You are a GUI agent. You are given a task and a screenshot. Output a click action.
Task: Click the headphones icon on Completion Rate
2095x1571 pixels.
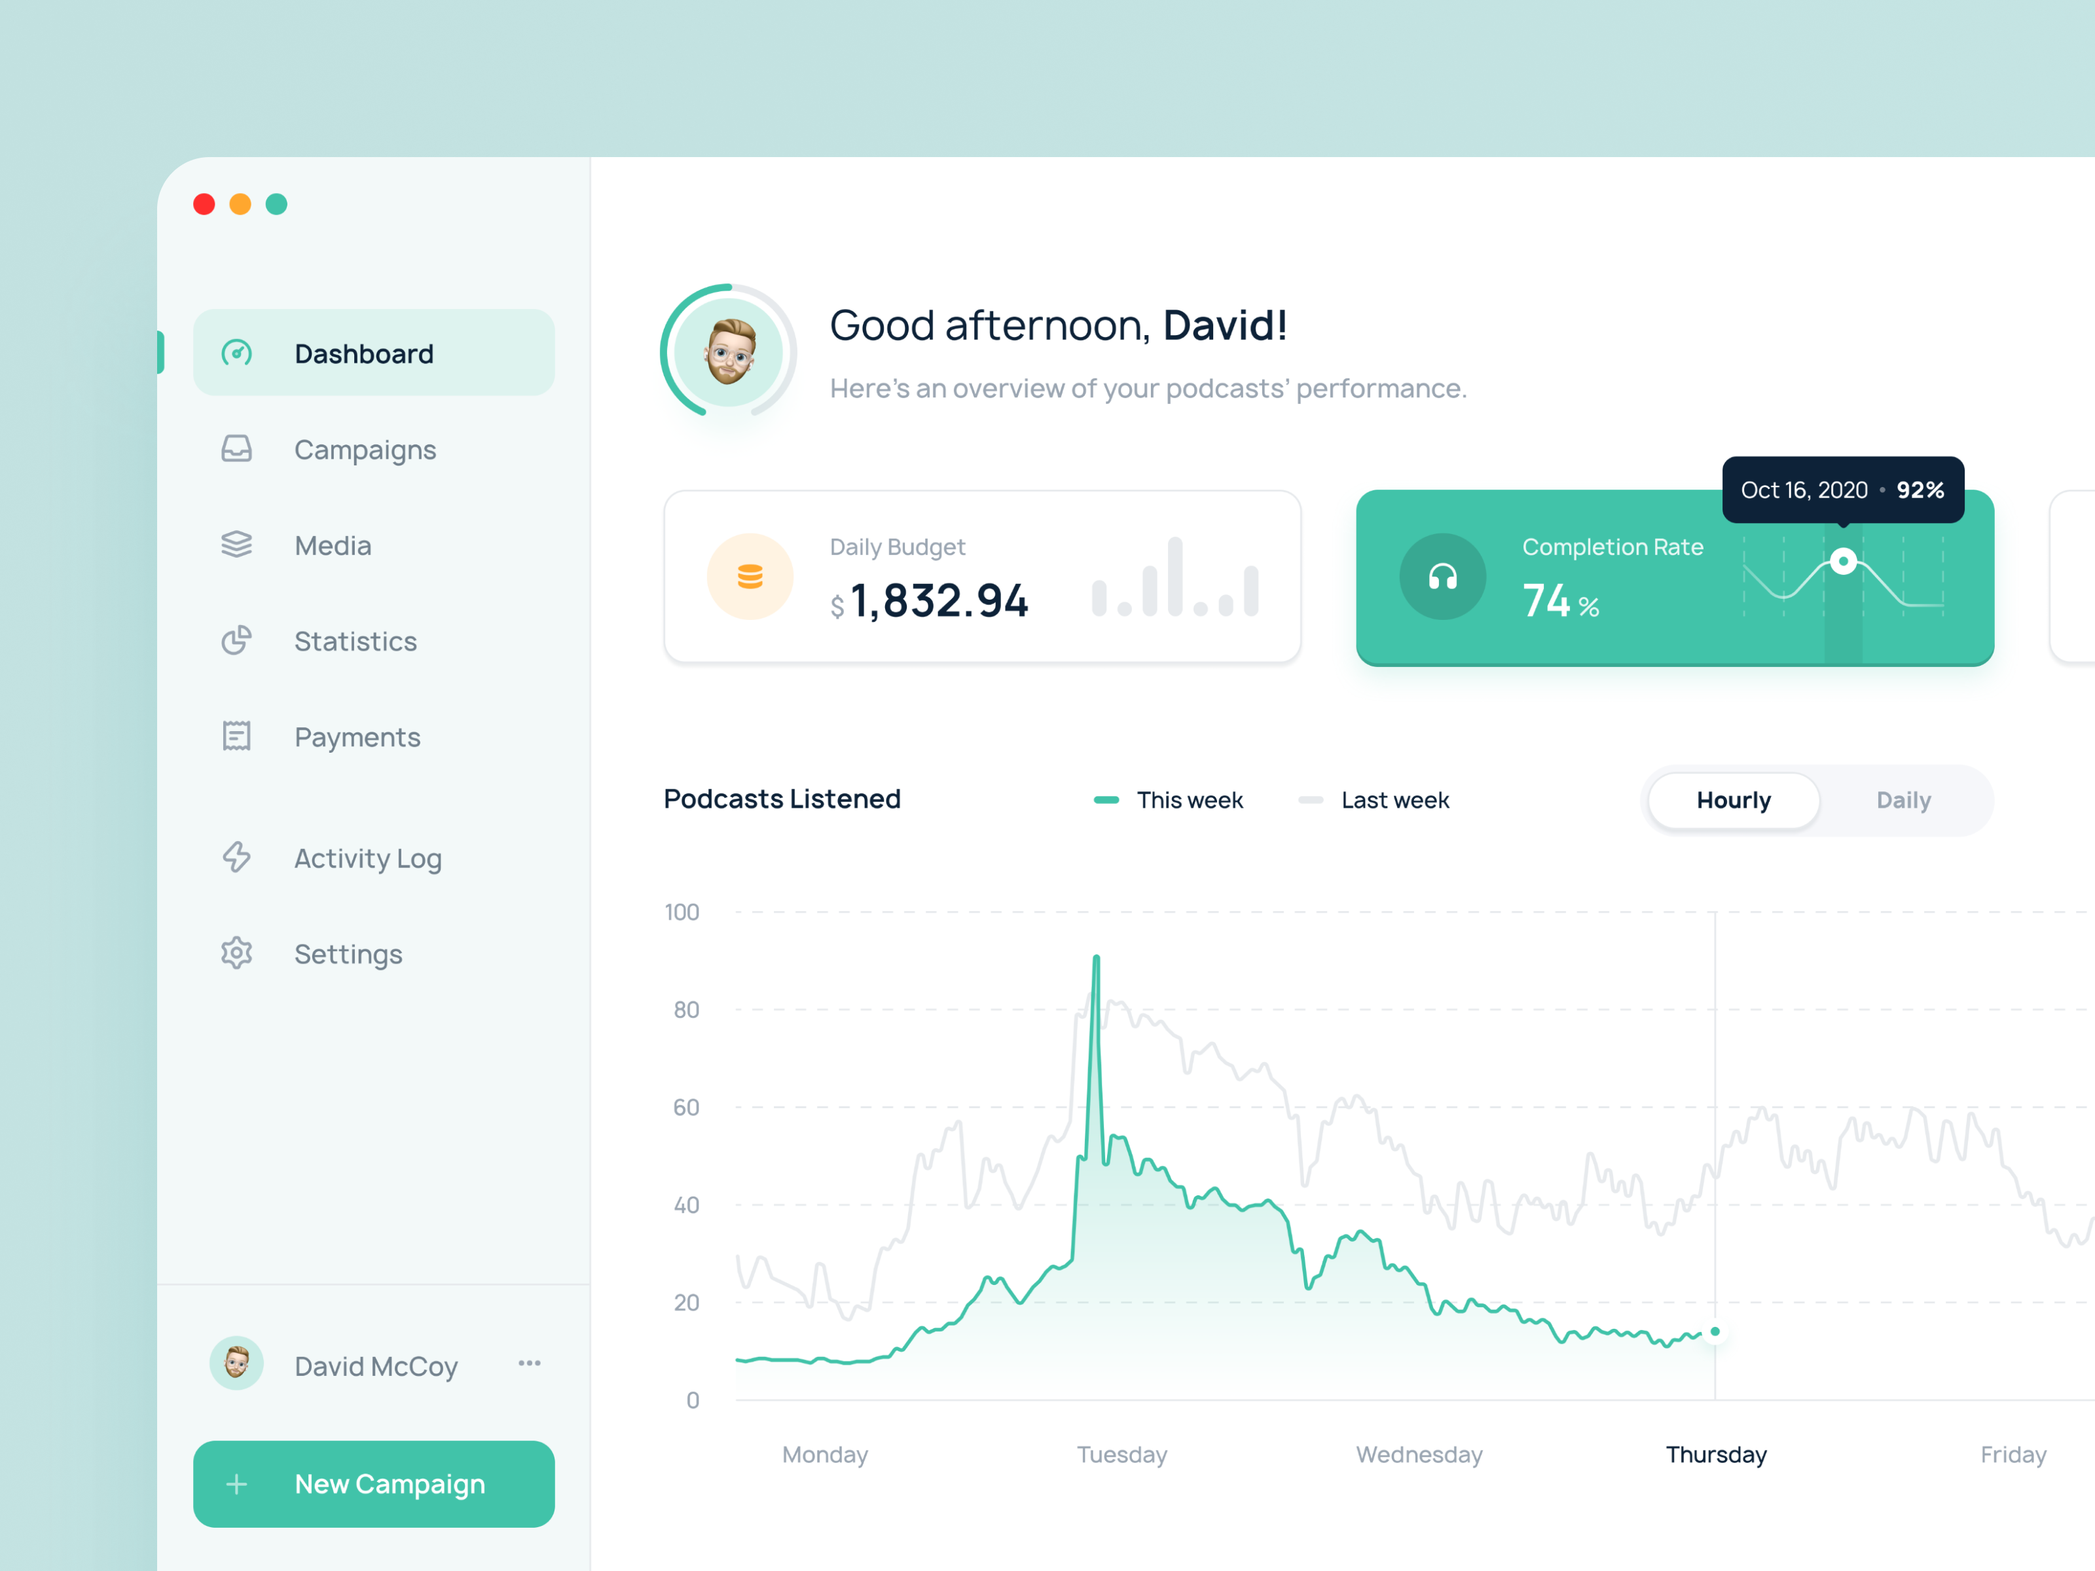(1442, 577)
